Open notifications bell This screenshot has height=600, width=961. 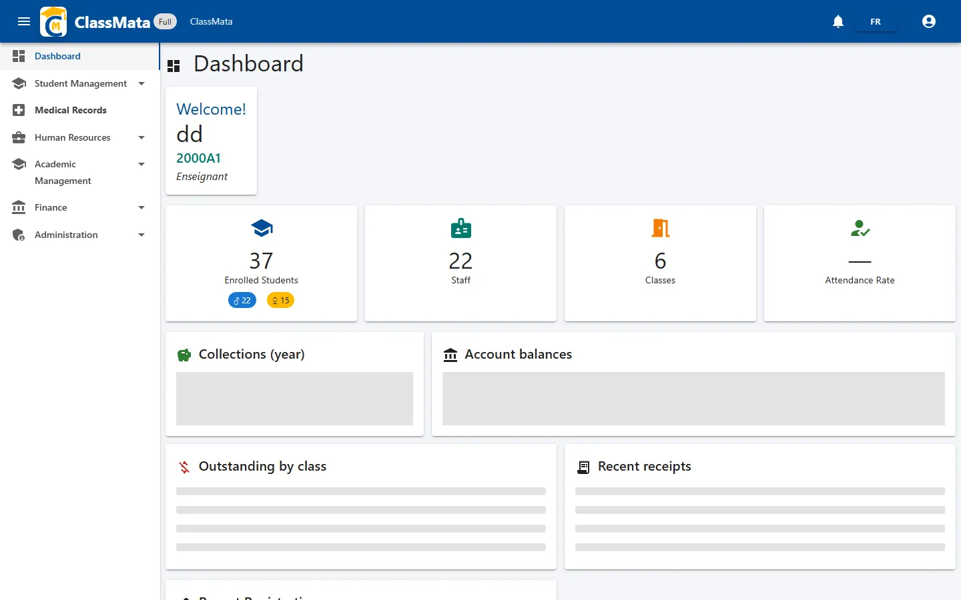[838, 21]
